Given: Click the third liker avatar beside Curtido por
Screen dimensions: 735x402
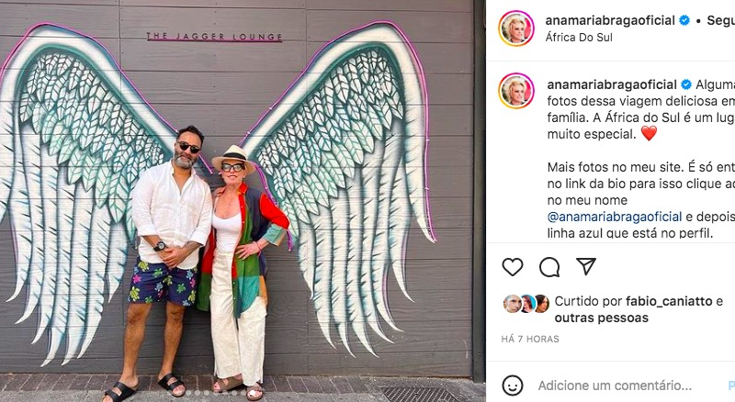Looking at the screenshot, I should (x=541, y=304).
